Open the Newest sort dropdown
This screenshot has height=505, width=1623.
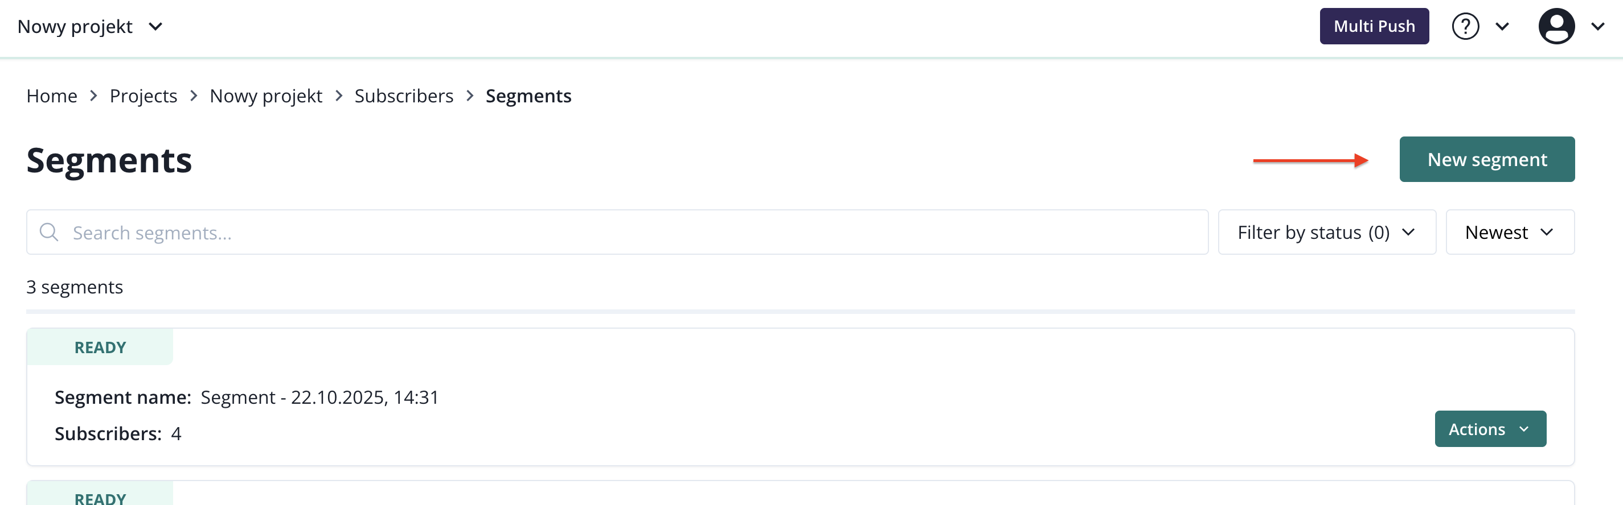coord(1509,232)
